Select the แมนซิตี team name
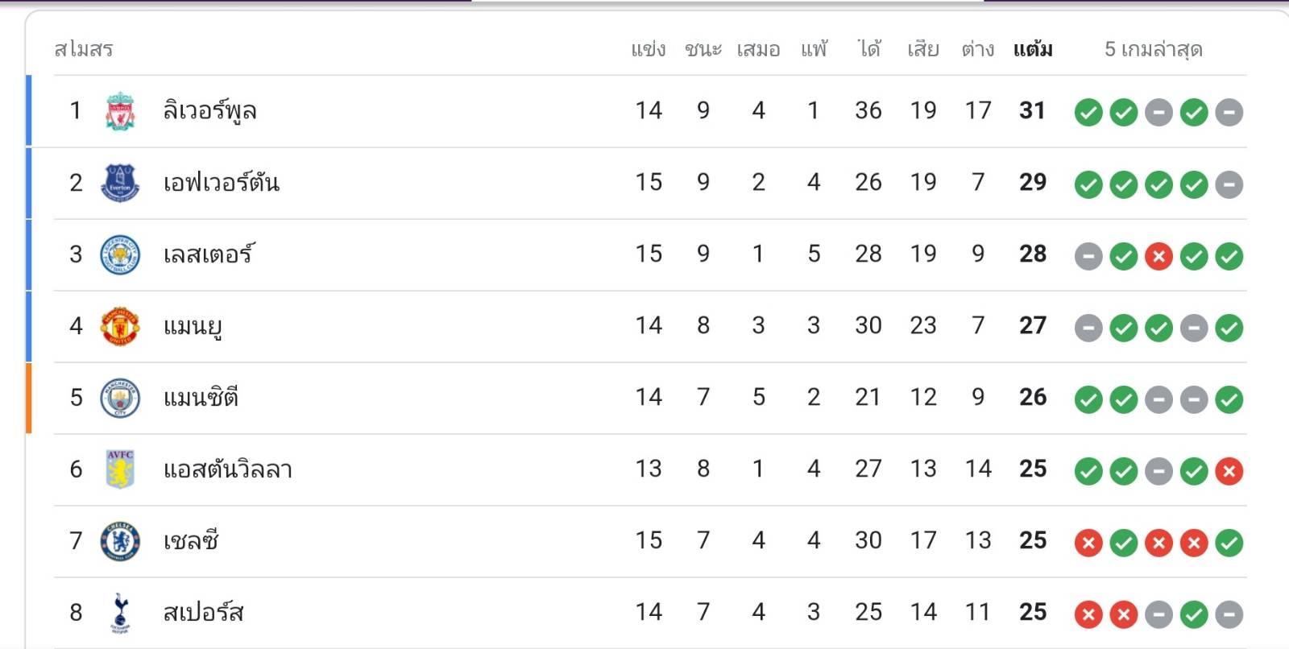The width and height of the screenshot is (1289, 649). (x=201, y=398)
